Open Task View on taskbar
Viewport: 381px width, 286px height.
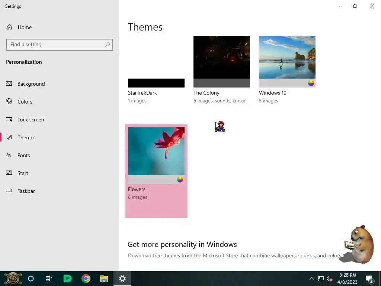tap(49, 279)
